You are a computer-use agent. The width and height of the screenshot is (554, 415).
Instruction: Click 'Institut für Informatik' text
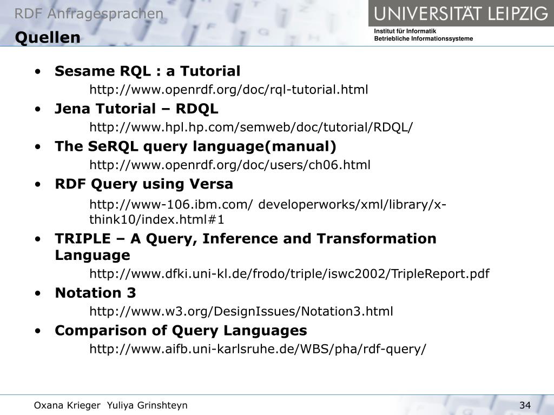click(x=405, y=31)
